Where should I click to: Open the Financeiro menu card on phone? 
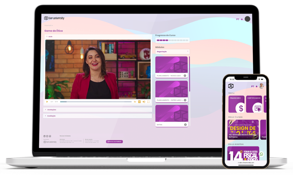(x=236, y=104)
